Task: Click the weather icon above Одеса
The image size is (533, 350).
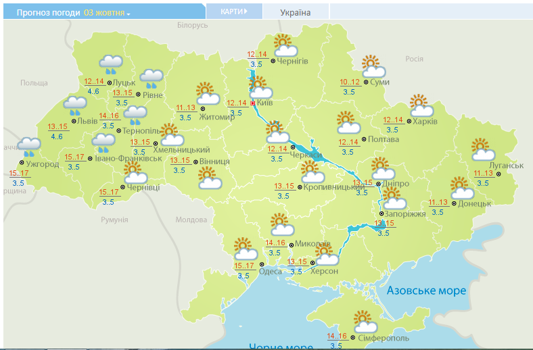Action: pos(244,249)
